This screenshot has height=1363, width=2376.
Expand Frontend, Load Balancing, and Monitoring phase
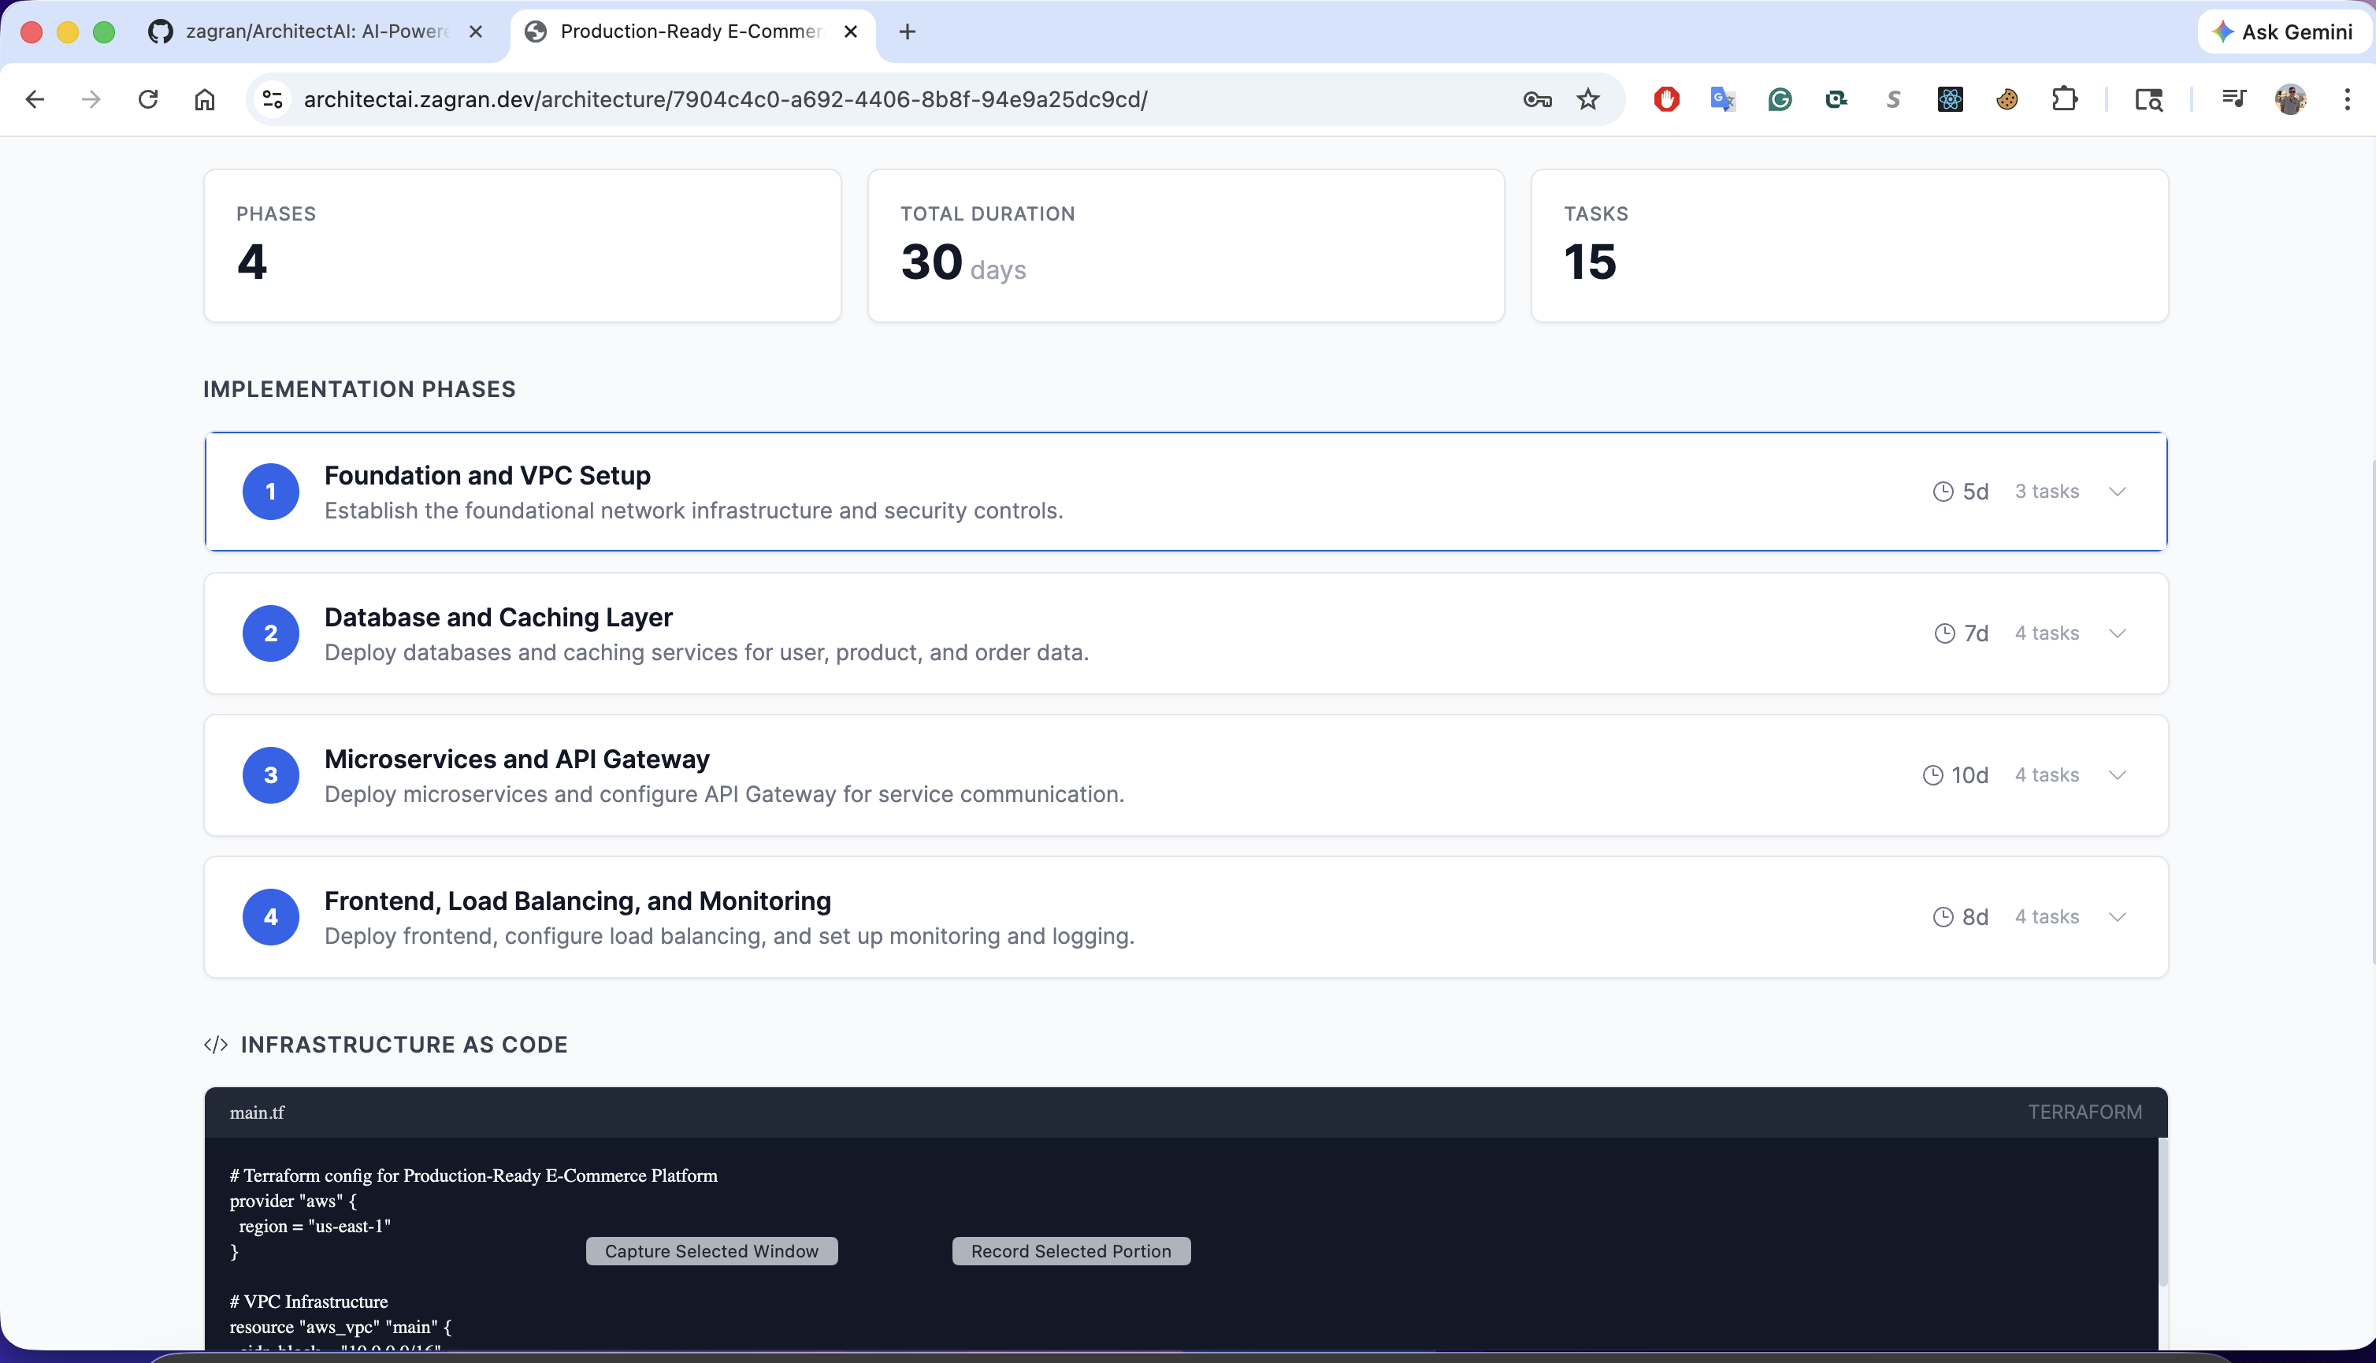[x=2117, y=917]
